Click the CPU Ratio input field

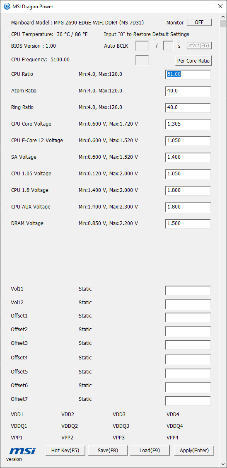pos(188,75)
